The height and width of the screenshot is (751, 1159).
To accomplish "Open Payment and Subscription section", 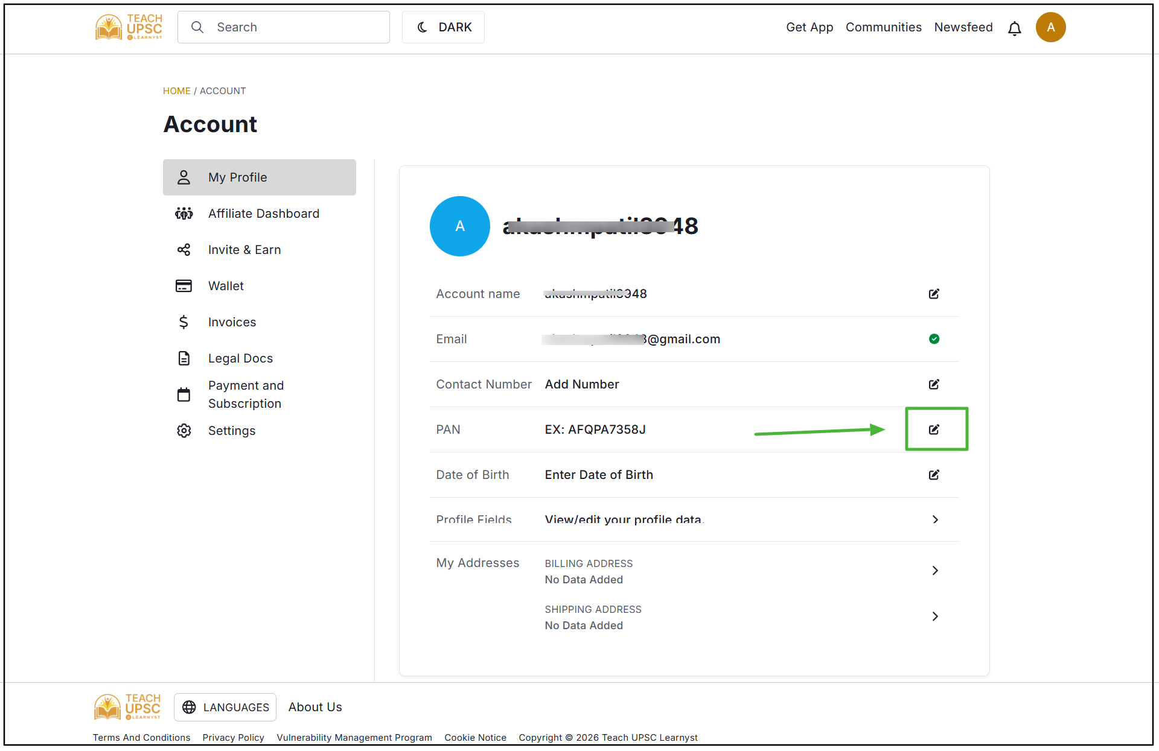I will pyautogui.click(x=260, y=395).
